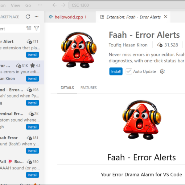
Task: Click publisher name Toufiq Hasan Kiron
Action: click(x=128, y=45)
